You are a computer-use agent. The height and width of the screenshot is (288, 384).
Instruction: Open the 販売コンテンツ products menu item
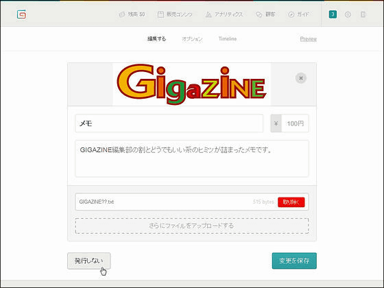coord(175,14)
